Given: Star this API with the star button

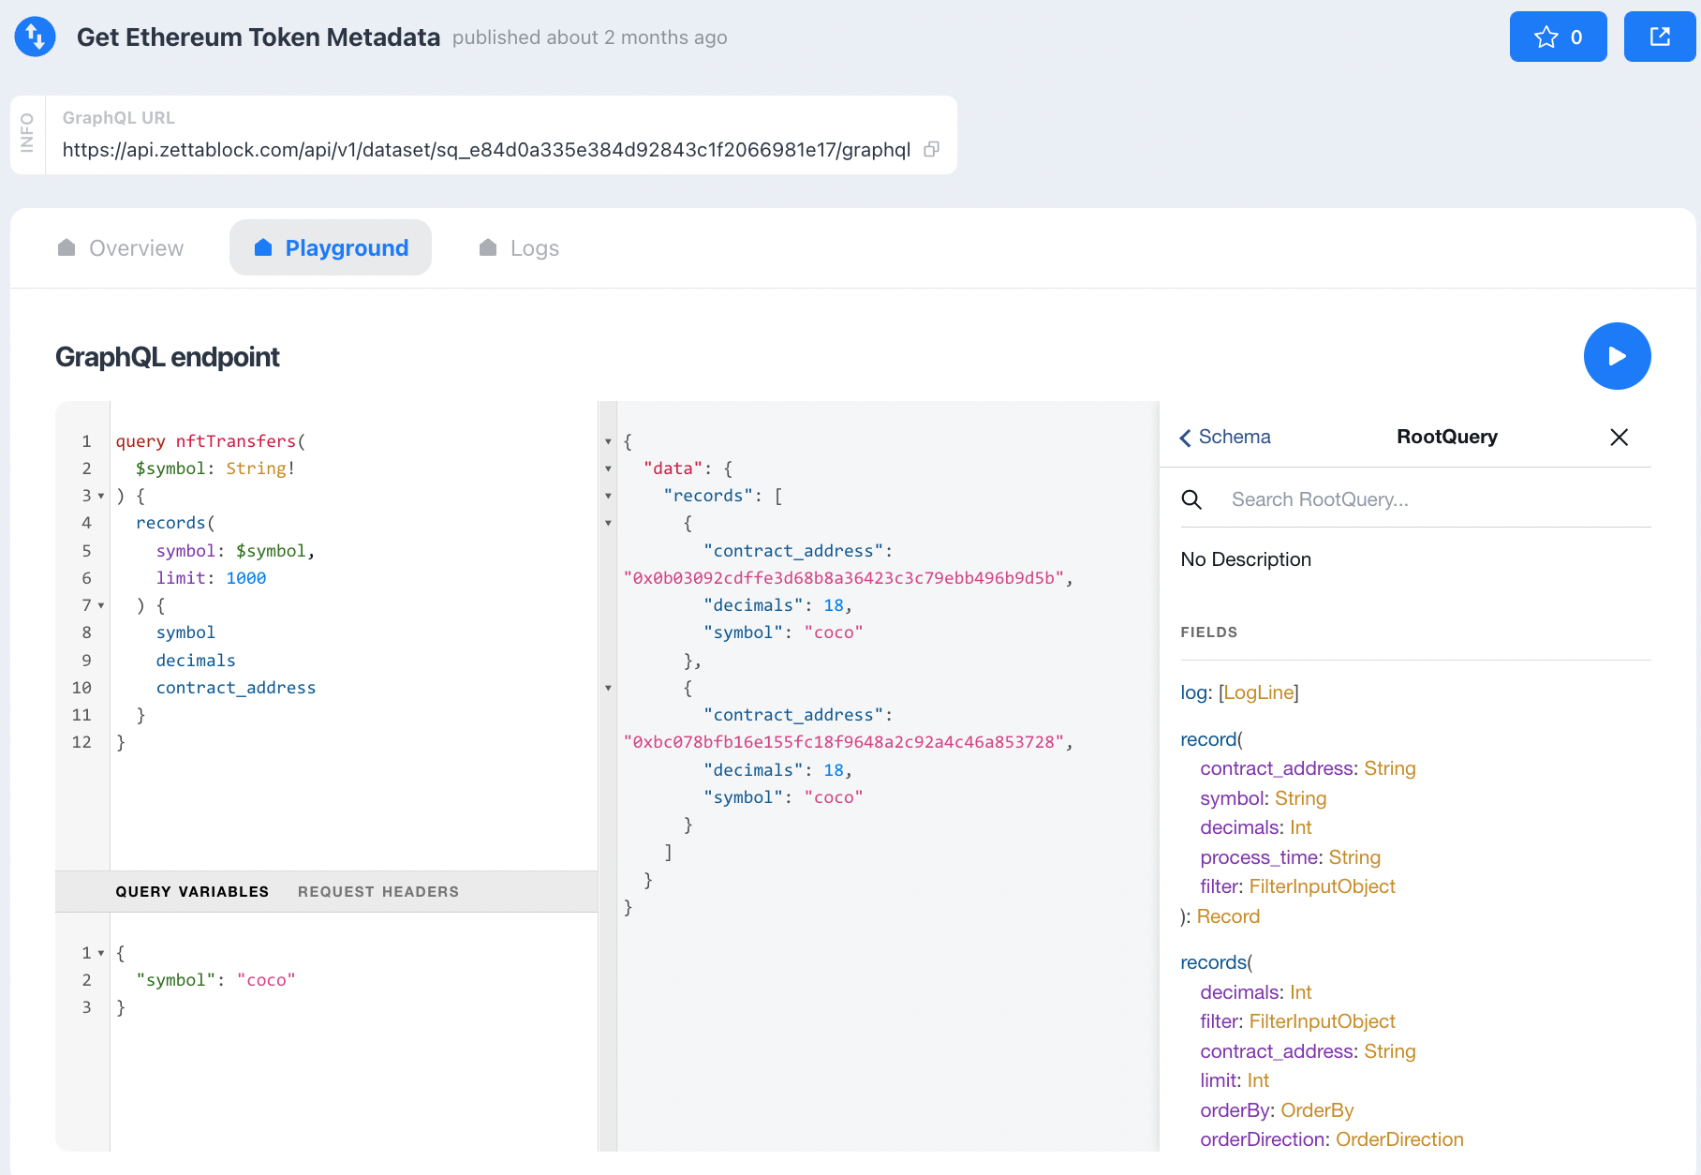Looking at the screenshot, I should click(x=1558, y=37).
